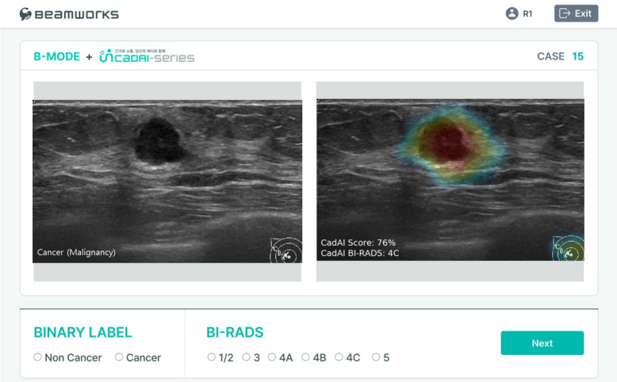
Task: Click the CadAI heatmap image orientation marker
Action: coord(568,249)
